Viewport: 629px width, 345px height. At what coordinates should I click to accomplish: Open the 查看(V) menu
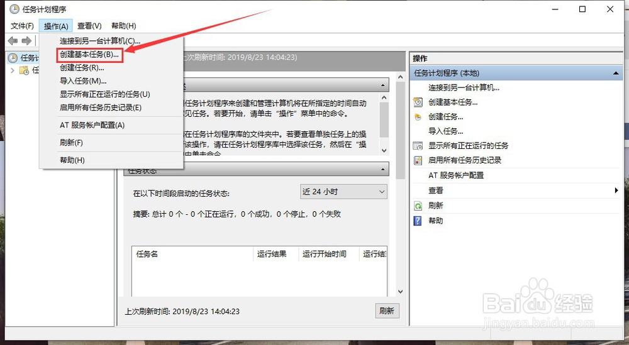[89, 26]
